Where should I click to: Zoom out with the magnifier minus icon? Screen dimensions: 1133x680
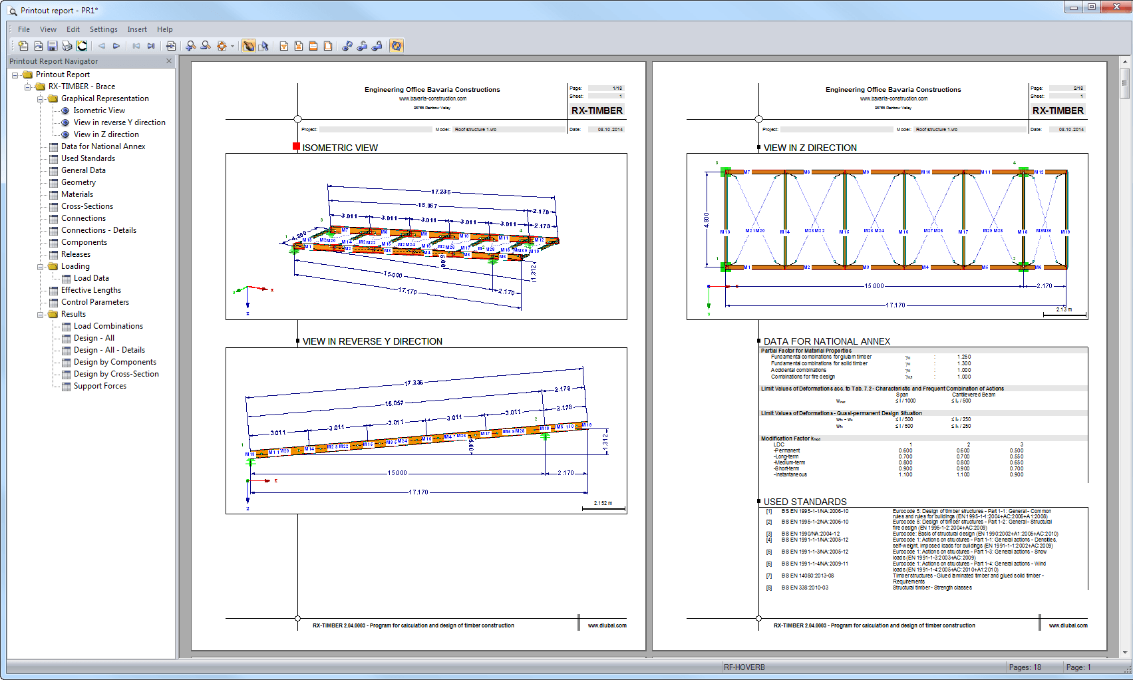(x=206, y=46)
